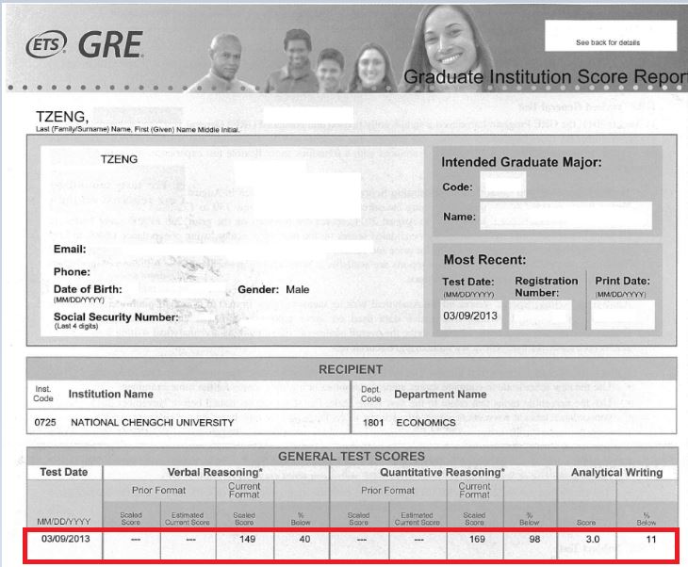Click '03/09/2013' in the Most Recent box

tap(470, 316)
